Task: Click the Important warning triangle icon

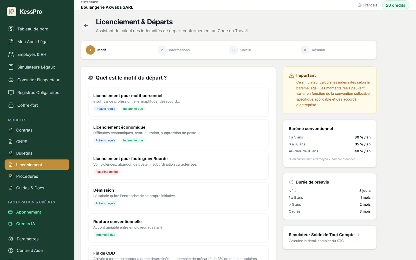Action: click(291, 76)
